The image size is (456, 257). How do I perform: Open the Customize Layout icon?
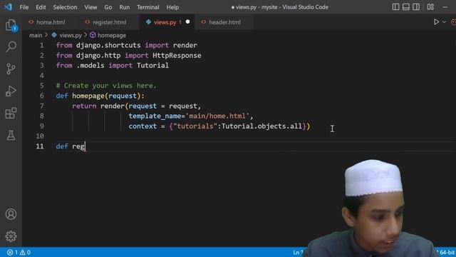click(x=430, y=6)
